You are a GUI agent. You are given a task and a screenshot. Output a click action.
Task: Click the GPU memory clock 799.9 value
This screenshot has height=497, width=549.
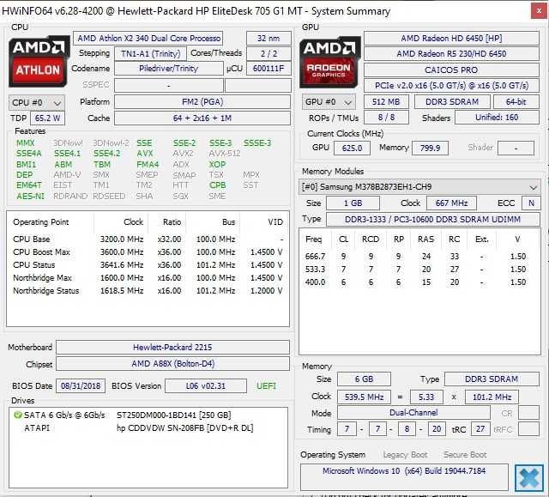click(430, 148)
